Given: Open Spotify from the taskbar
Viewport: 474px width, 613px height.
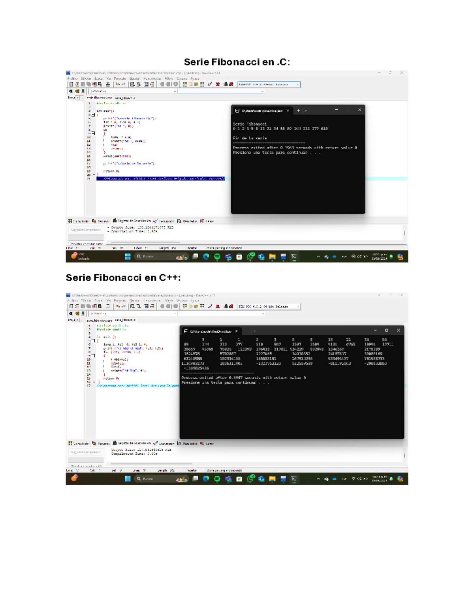Looking at the screenshot, I should click(217, 257).
